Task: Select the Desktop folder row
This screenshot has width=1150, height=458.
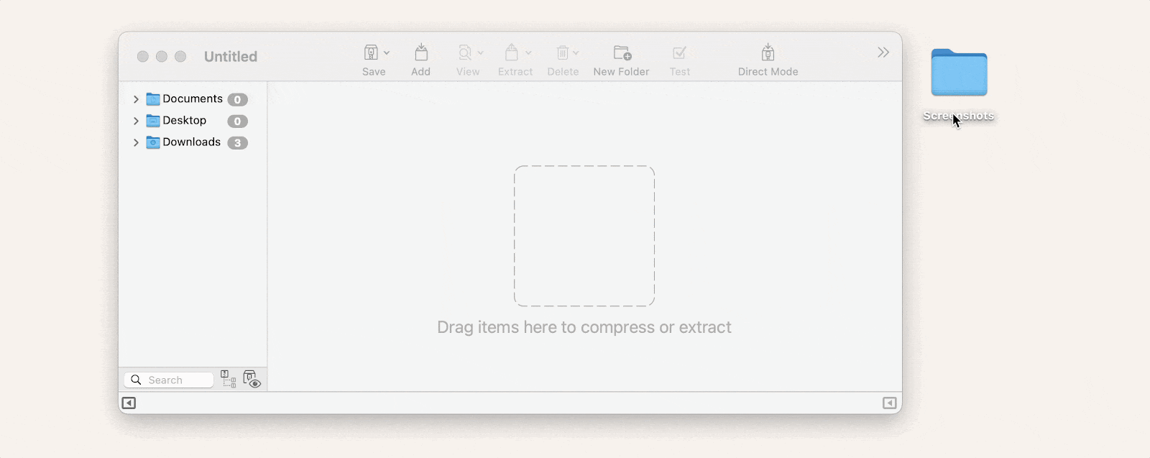Action: [x=193, y=121]
